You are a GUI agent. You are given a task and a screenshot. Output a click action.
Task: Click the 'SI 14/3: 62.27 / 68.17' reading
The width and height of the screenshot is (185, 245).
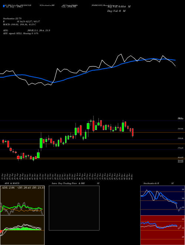(x=28, y=22)
